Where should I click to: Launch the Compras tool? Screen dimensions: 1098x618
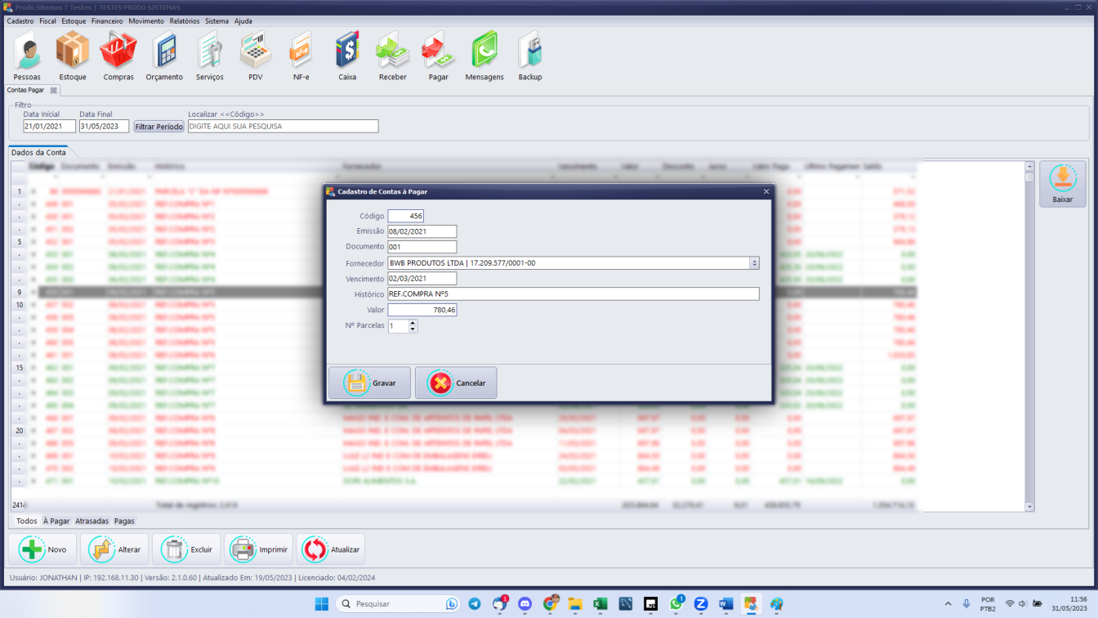click(118, 55)
